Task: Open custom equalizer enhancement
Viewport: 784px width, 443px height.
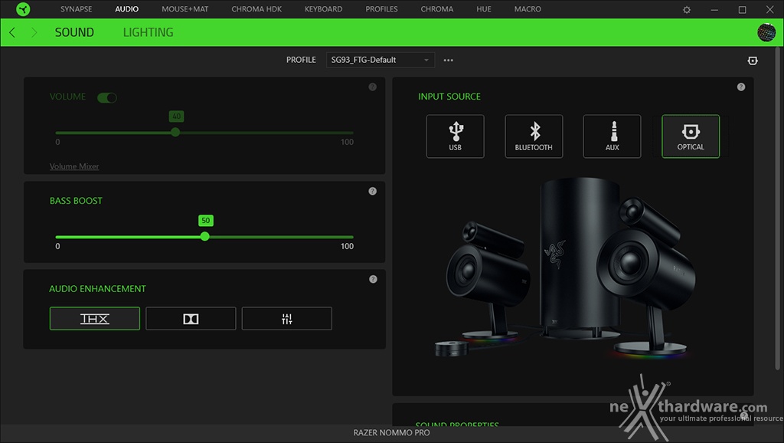Action: [x=287, y=318]
